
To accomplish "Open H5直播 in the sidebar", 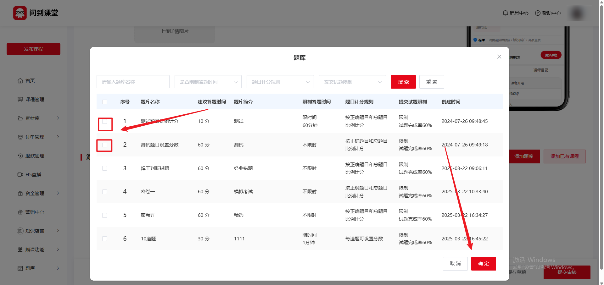I will [x=33, y=175].
